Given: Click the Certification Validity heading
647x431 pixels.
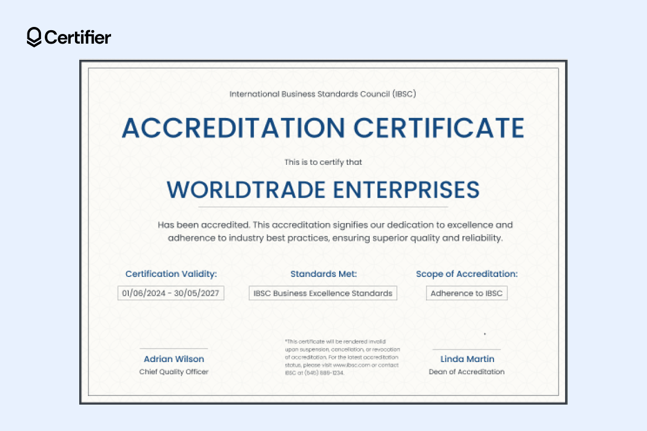Looking at the screenshot, I should click(171, 274).
